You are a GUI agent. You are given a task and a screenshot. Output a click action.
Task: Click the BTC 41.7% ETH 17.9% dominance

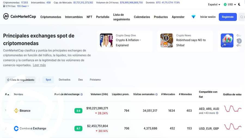tap(168, 2)
